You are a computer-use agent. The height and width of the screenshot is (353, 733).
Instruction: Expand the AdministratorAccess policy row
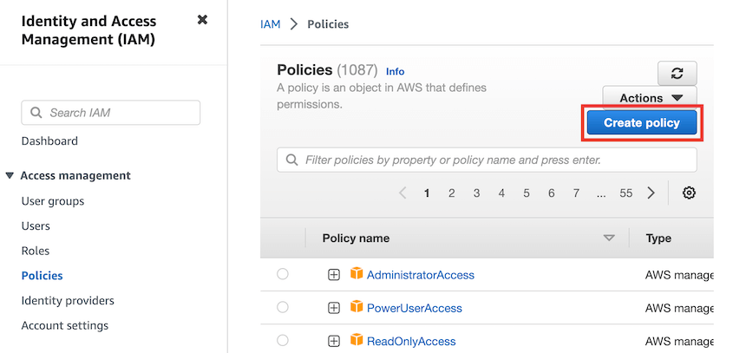[x=333, y=275]
